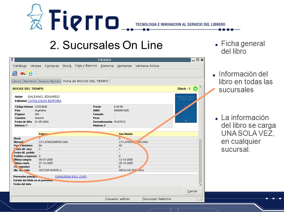
Task: Click the window resize grip corner
Action: tap(201, 199)
